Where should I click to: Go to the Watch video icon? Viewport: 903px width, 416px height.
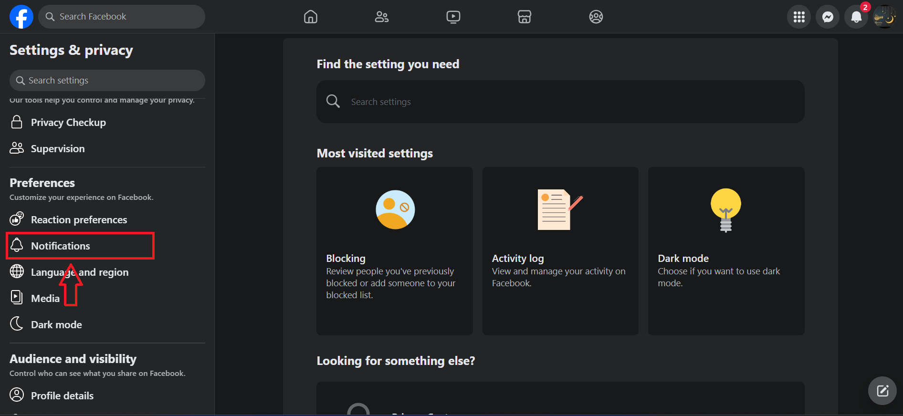453,17
